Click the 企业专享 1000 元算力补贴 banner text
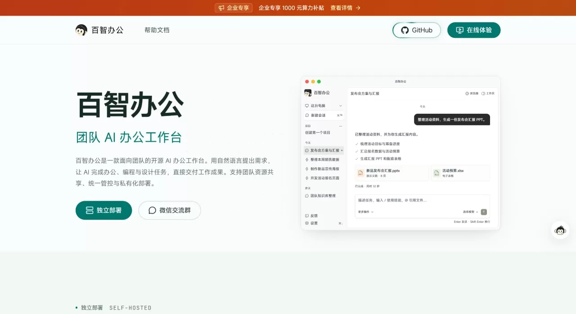 coord(291,8)
